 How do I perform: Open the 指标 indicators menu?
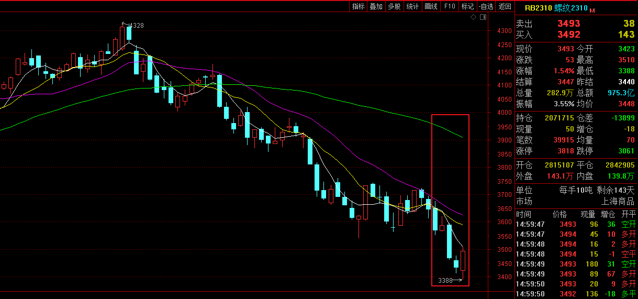[359, 6]
